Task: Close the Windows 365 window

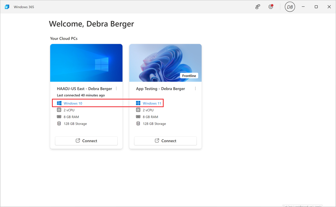Action: click(329, 7)
